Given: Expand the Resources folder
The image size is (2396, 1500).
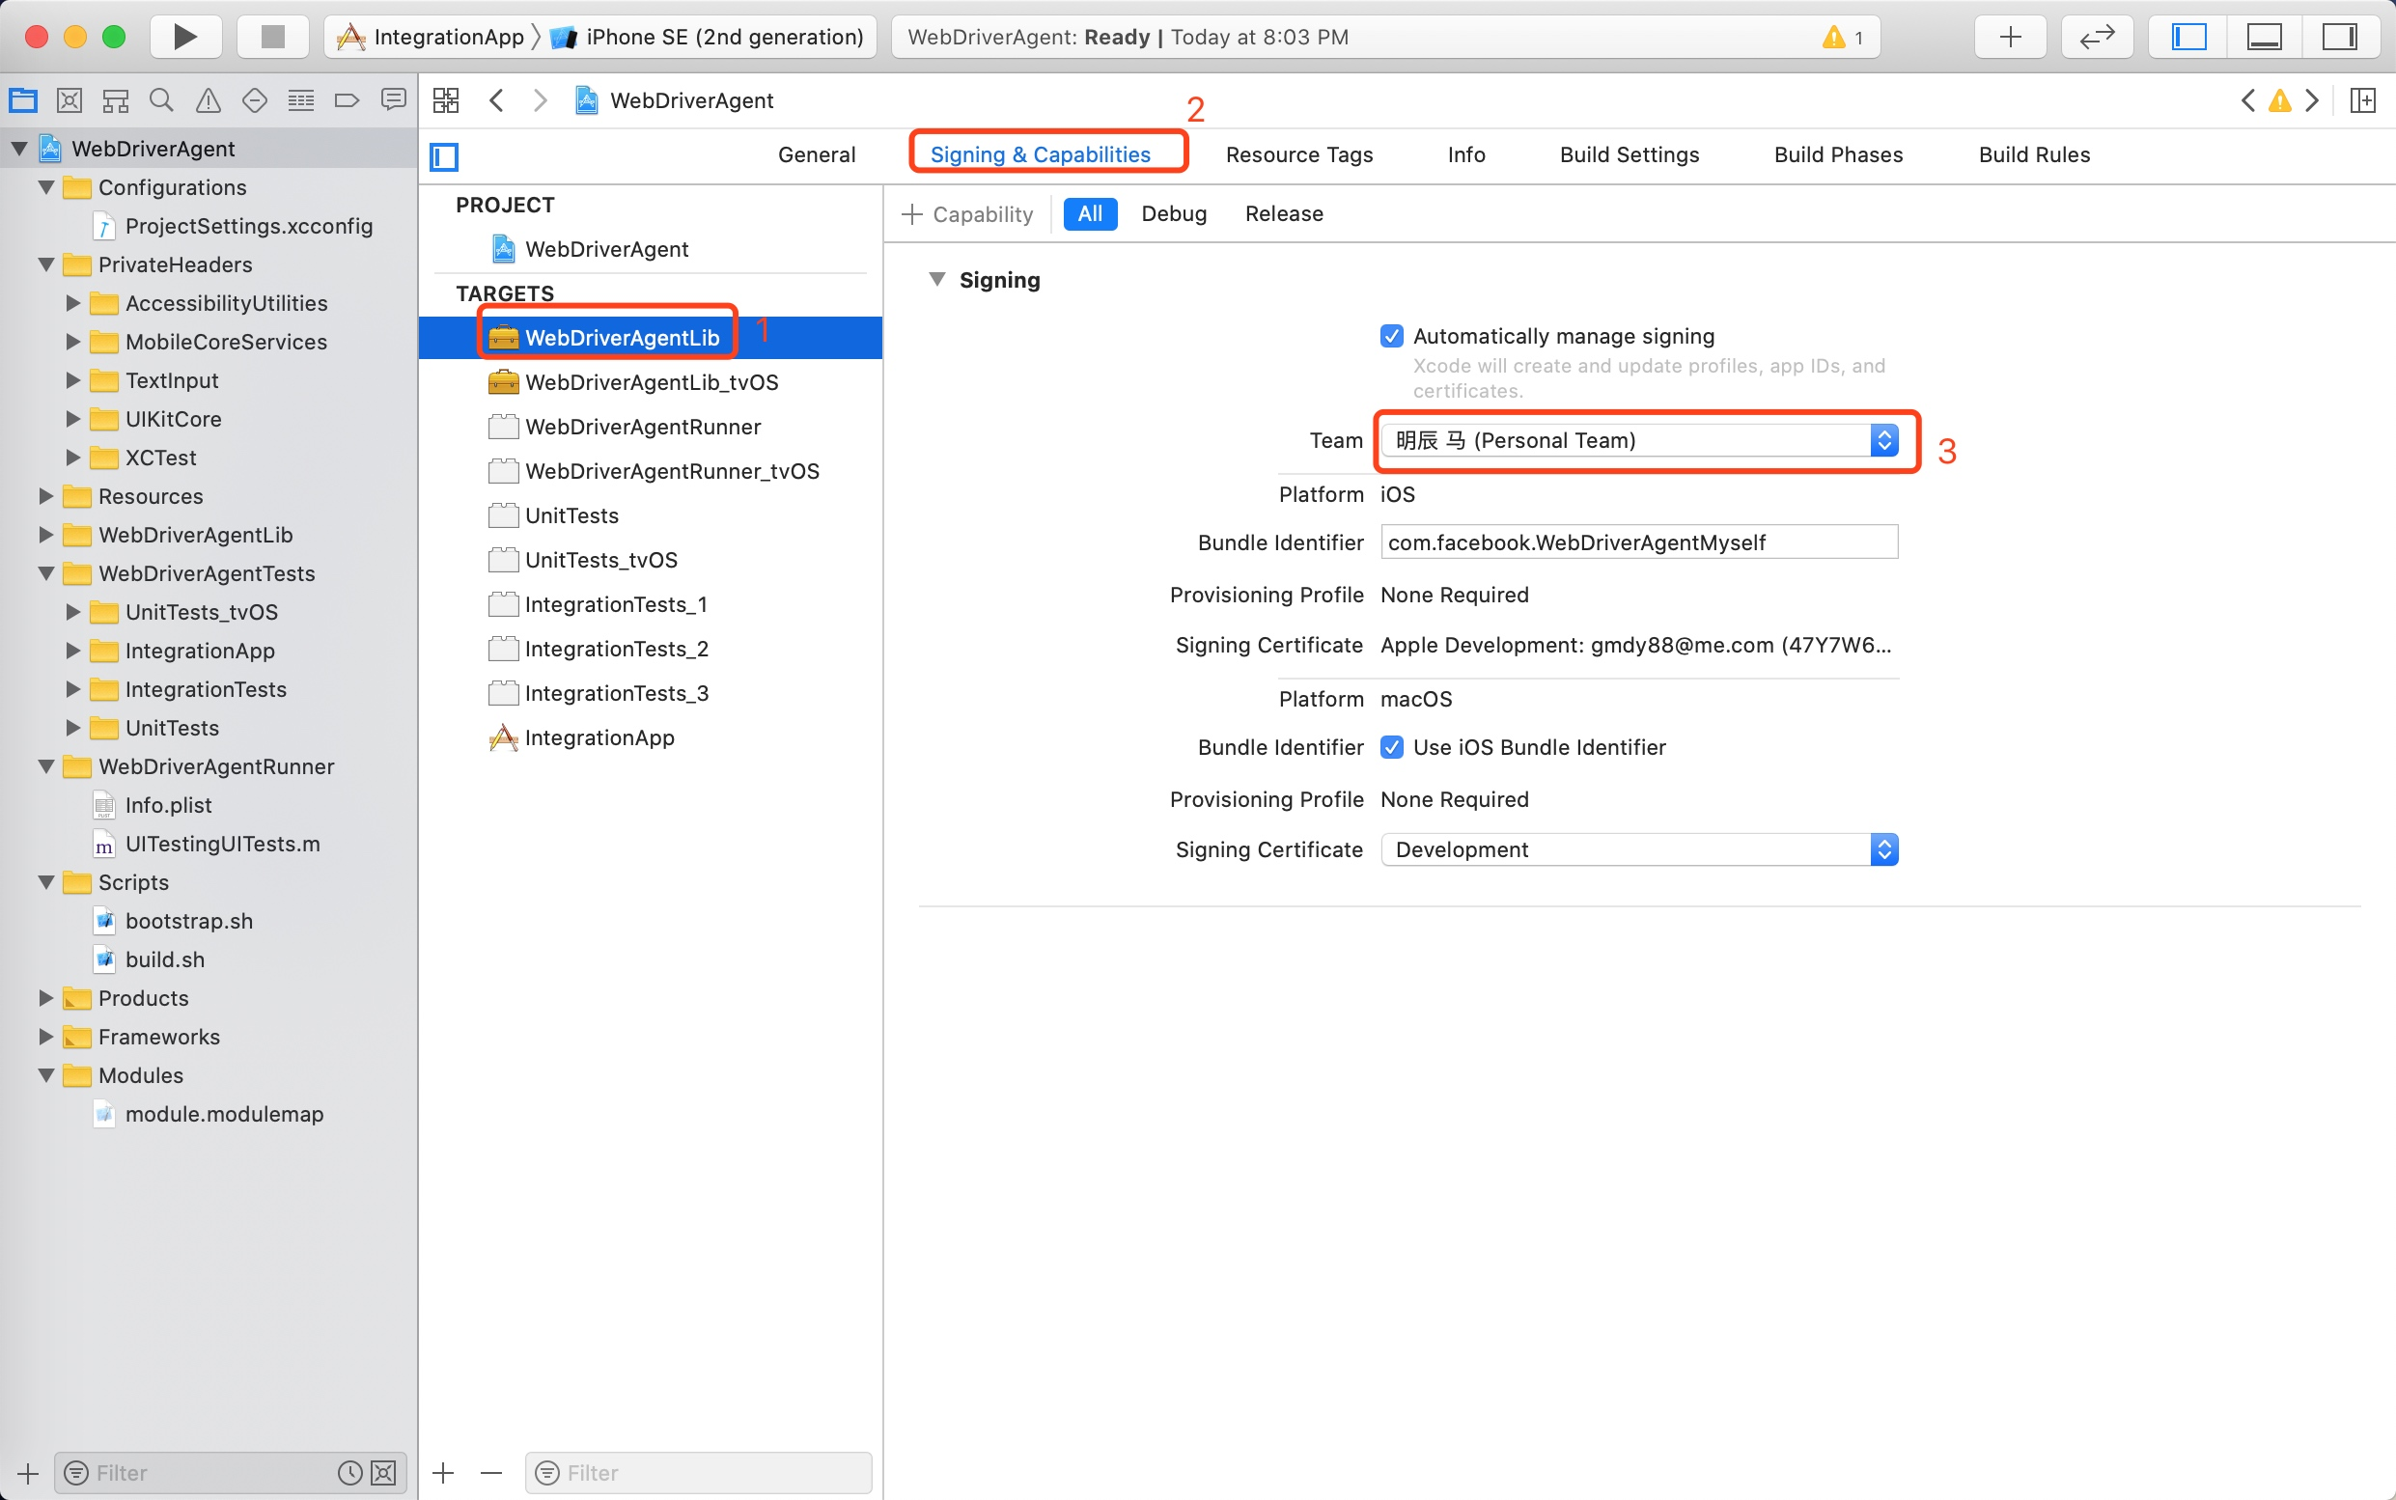Looking at the screenshot, I should pos(45,496).
